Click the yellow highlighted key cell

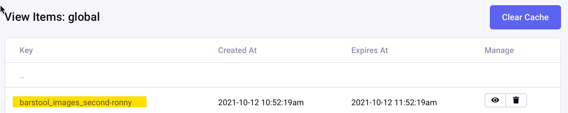click(x=80, y=102)
